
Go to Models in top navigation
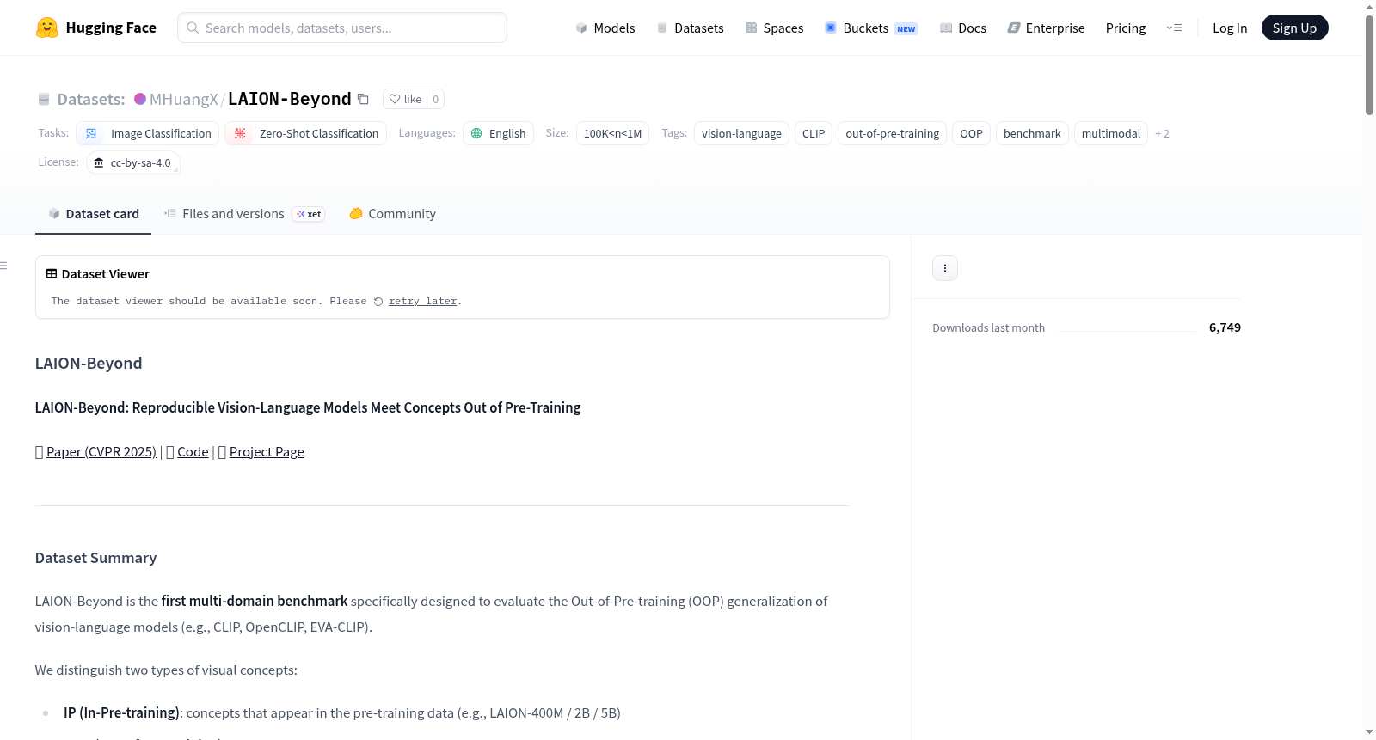605,28
